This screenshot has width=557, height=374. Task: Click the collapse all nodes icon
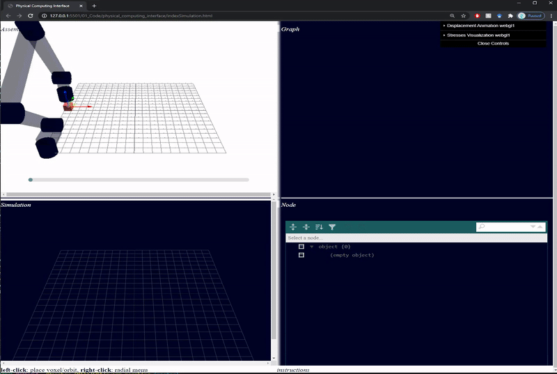point(306,227)
